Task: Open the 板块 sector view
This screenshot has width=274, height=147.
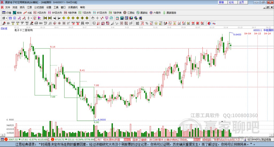Action: [x=17, y=13]
